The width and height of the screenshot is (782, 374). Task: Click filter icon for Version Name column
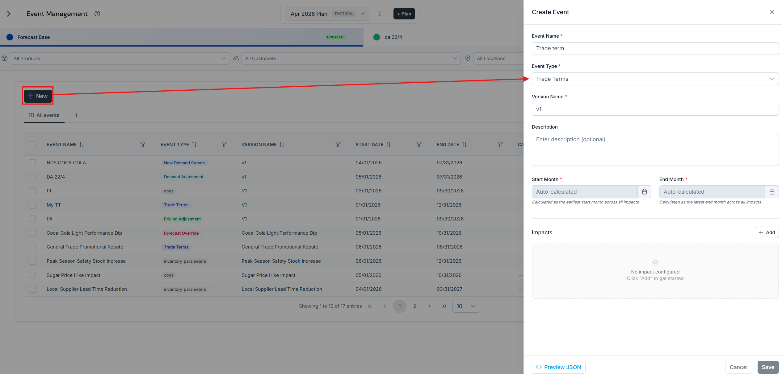[338, 145]
